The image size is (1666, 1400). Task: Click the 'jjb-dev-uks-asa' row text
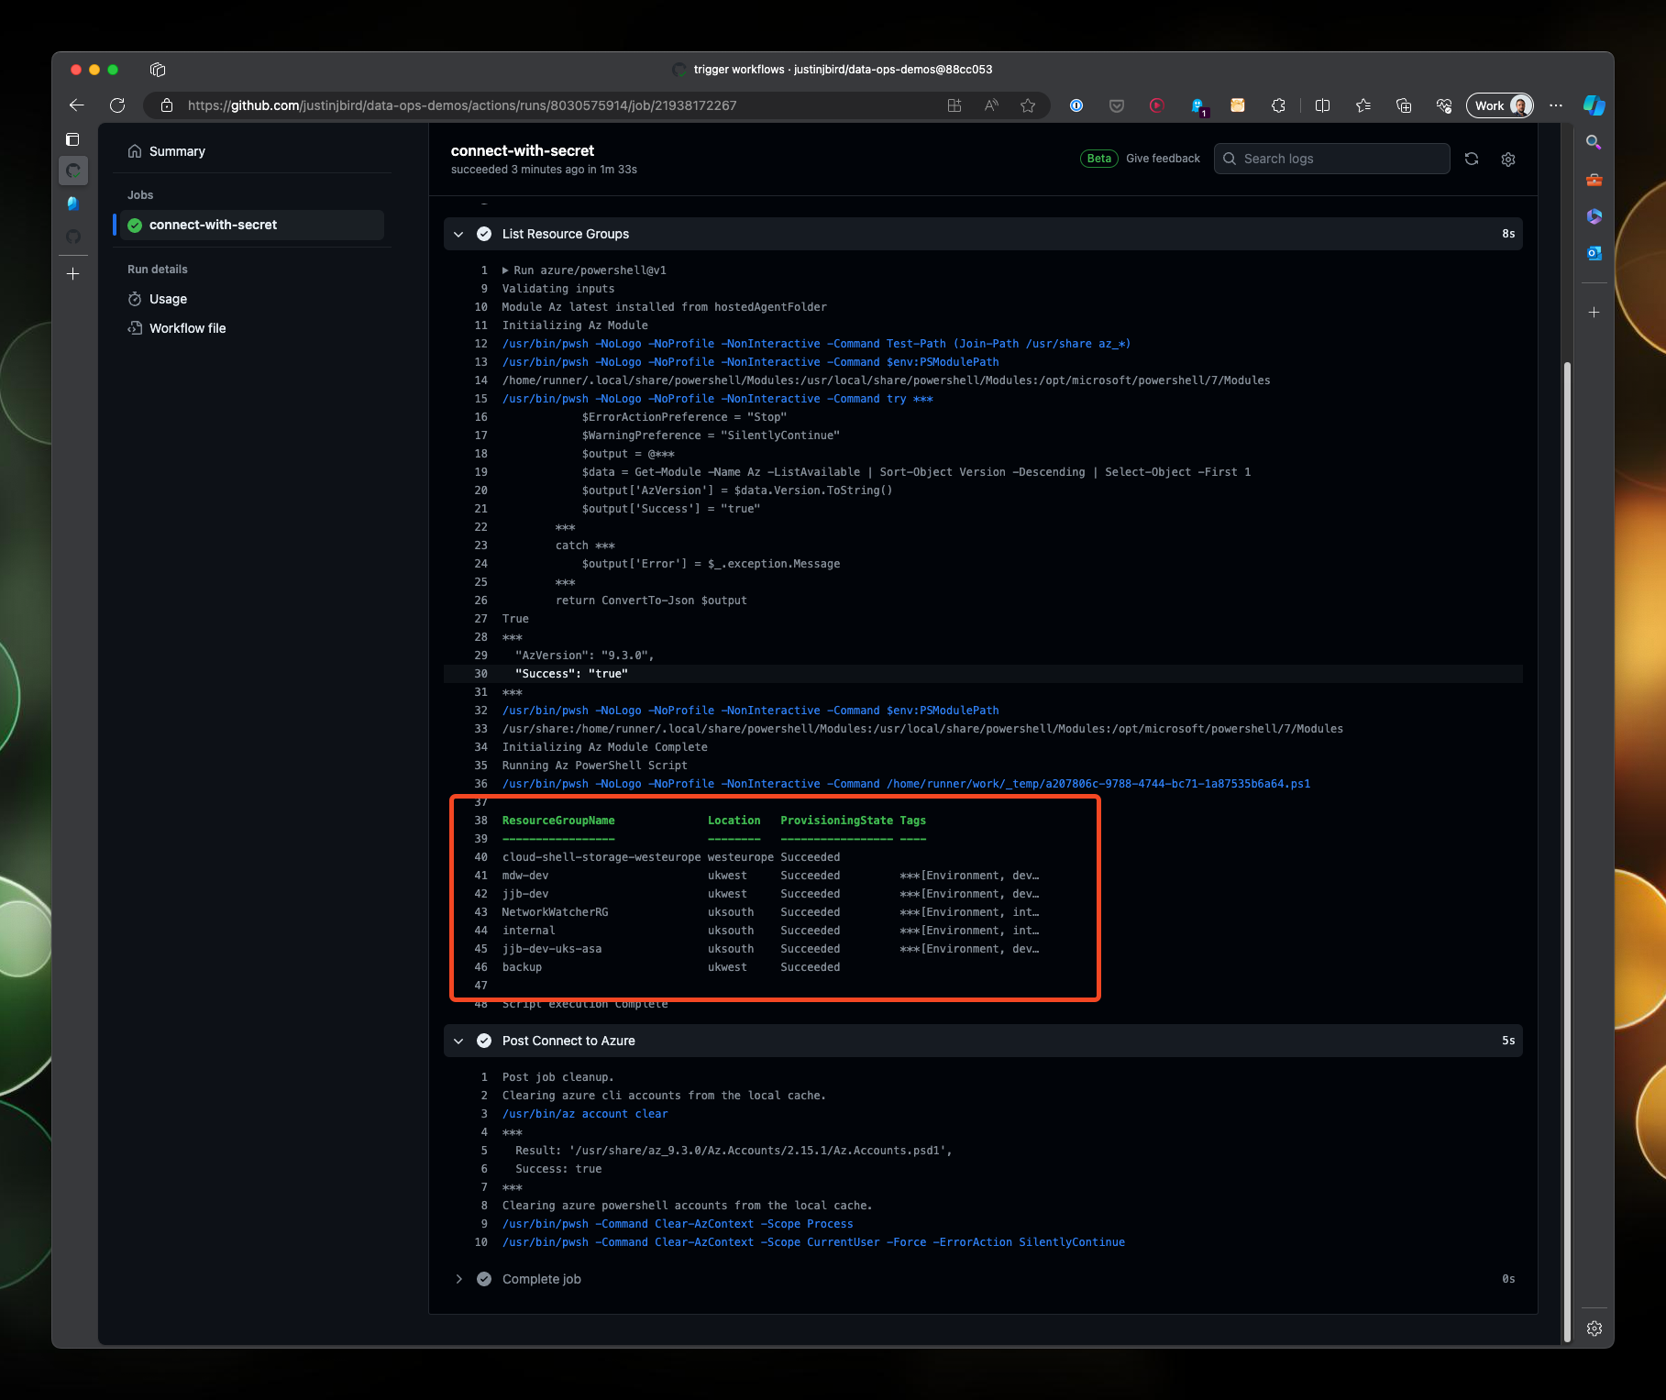(552, 949)
